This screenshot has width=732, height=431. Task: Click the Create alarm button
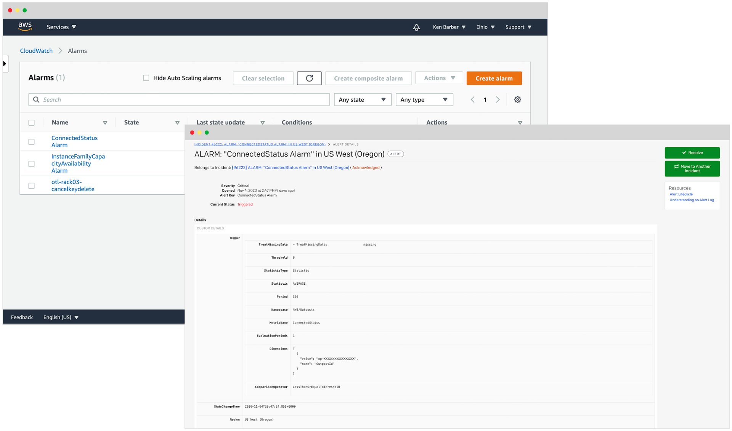click(494, 78)
